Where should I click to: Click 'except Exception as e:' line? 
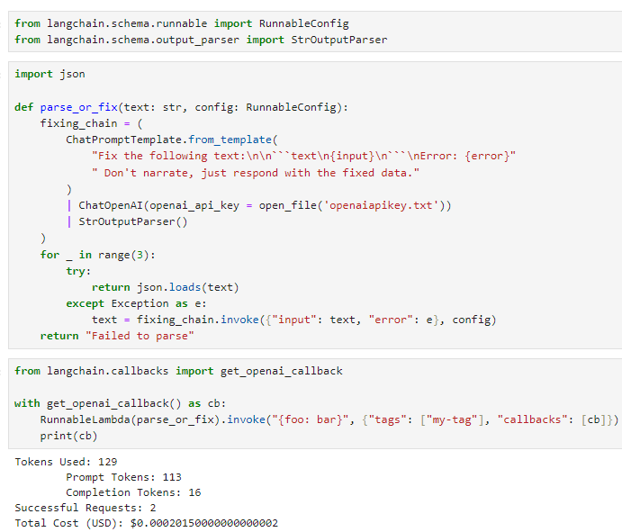136,303
